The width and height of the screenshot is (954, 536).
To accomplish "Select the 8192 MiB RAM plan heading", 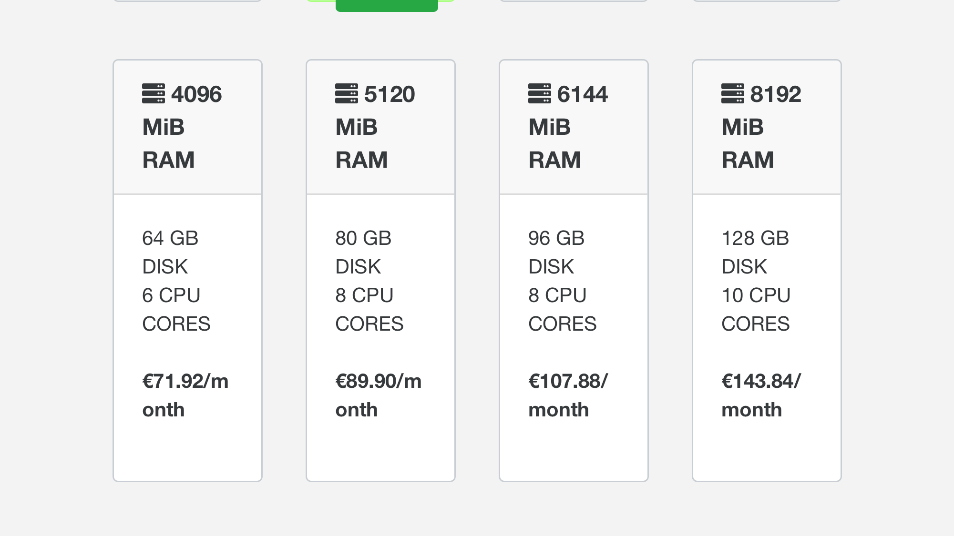I will pos(761,127).
